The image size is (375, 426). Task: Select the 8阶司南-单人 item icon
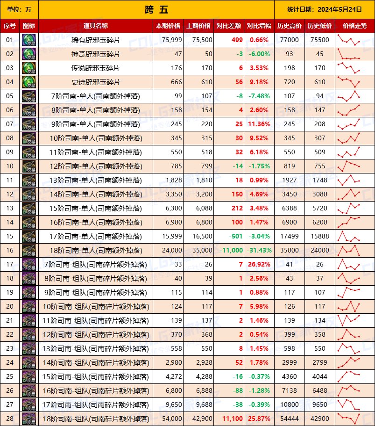[29, 110]
